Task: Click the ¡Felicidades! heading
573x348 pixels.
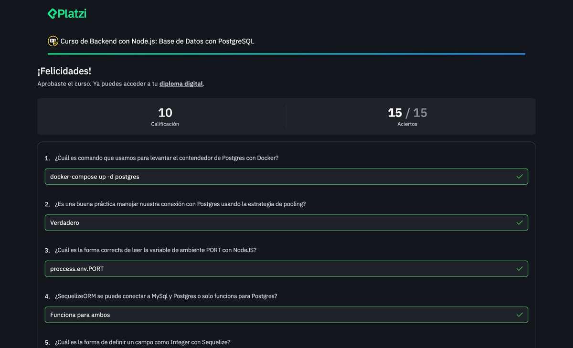Action: 64,71
